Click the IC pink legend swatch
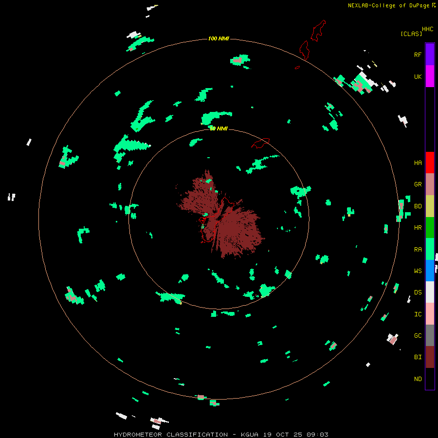 click(430, 314)
